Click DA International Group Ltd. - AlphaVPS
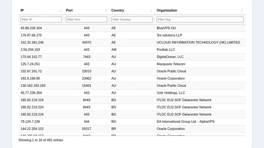This screenshot has height=148, width=264. pos(186,122)
